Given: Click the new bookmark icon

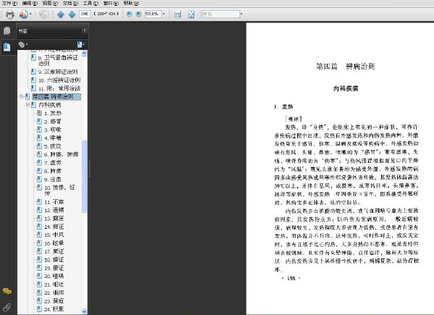Looking at the screenshot, I should pyautogui.click(x=80, y=44).
